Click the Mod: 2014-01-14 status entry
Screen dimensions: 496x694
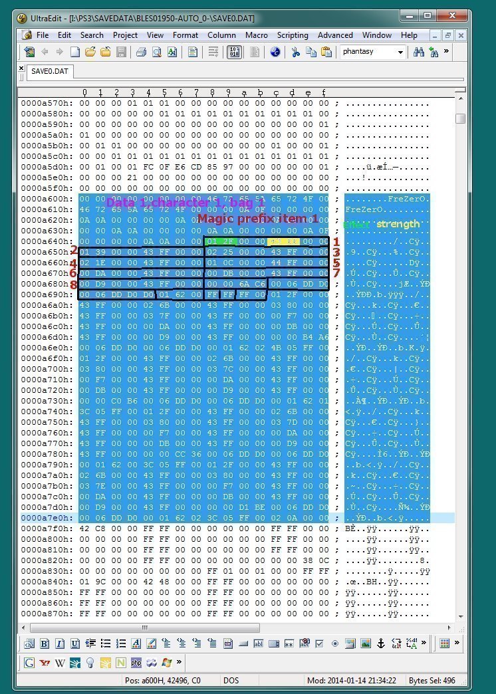coord(351,680)
